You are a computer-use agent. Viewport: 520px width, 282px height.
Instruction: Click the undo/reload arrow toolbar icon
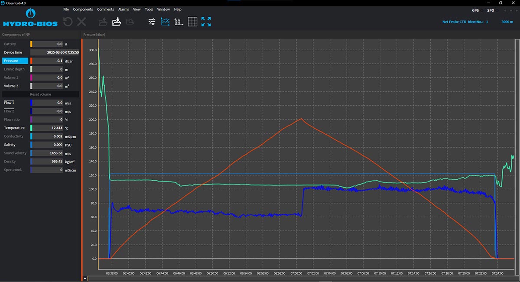(x=68, y=22)
